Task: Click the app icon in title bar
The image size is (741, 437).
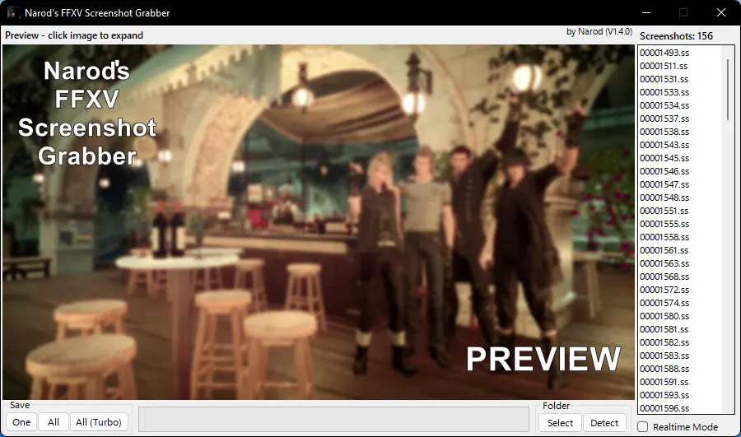Action: (12, 12)
